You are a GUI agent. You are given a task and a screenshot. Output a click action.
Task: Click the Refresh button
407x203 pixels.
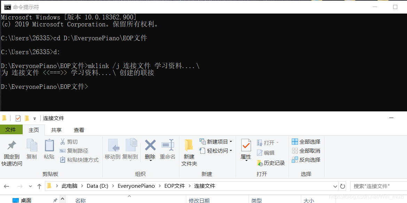tap(343, 186)
